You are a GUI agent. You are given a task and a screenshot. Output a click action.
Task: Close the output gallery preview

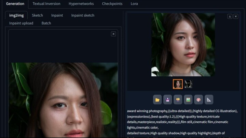236,16
